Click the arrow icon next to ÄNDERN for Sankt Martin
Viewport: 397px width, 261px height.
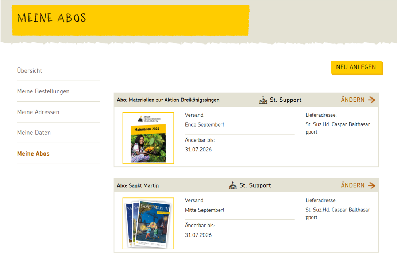click(x=372, y=185)
